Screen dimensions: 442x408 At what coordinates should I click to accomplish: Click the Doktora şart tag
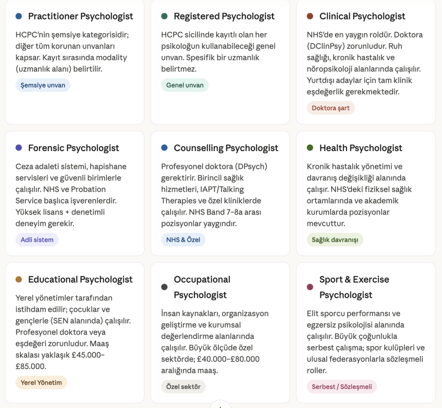click(x=331, y=108)
